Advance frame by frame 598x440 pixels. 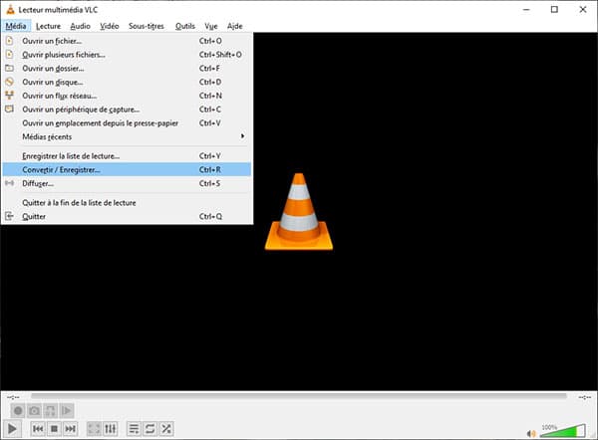(67, 411)
